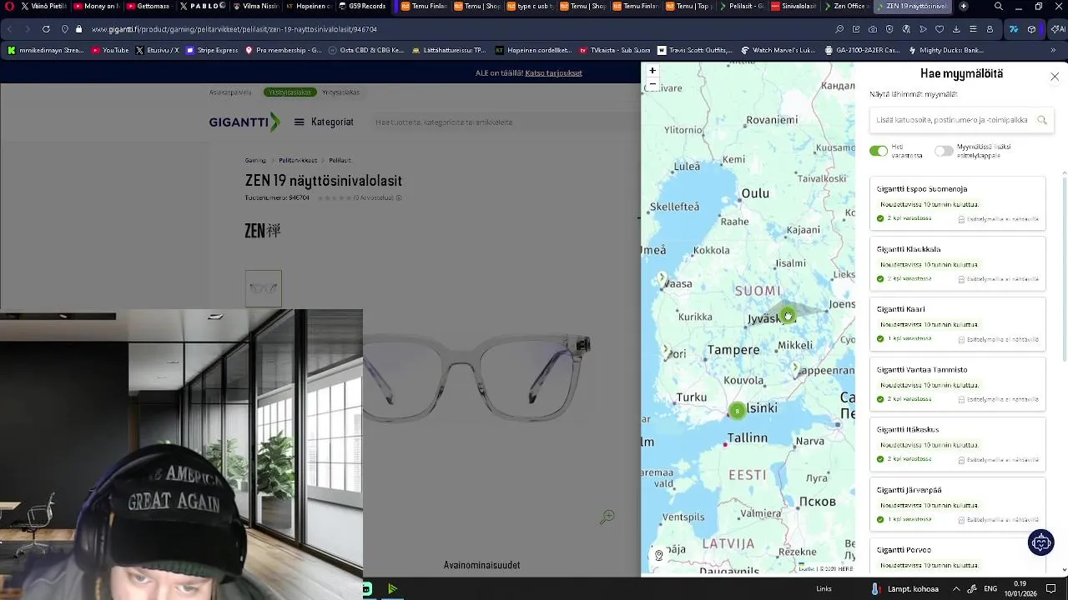Click the Gigantti logo

pyautogui.click(x=244, y=122)
